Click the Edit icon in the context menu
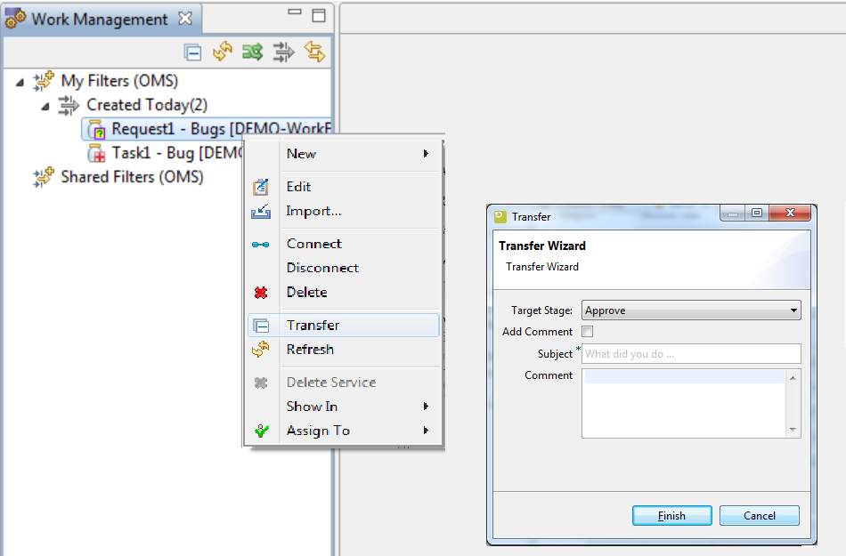The image size is (846, 556). click(x=261, y=187)
